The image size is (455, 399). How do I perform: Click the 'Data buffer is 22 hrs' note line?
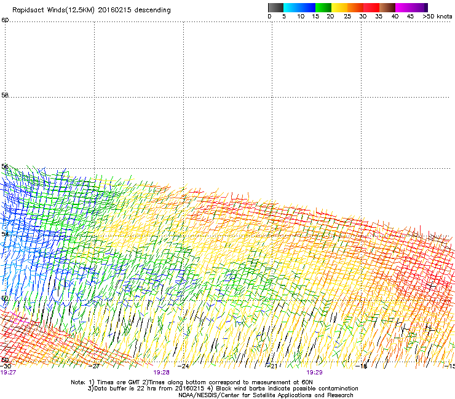coord(223,389)
